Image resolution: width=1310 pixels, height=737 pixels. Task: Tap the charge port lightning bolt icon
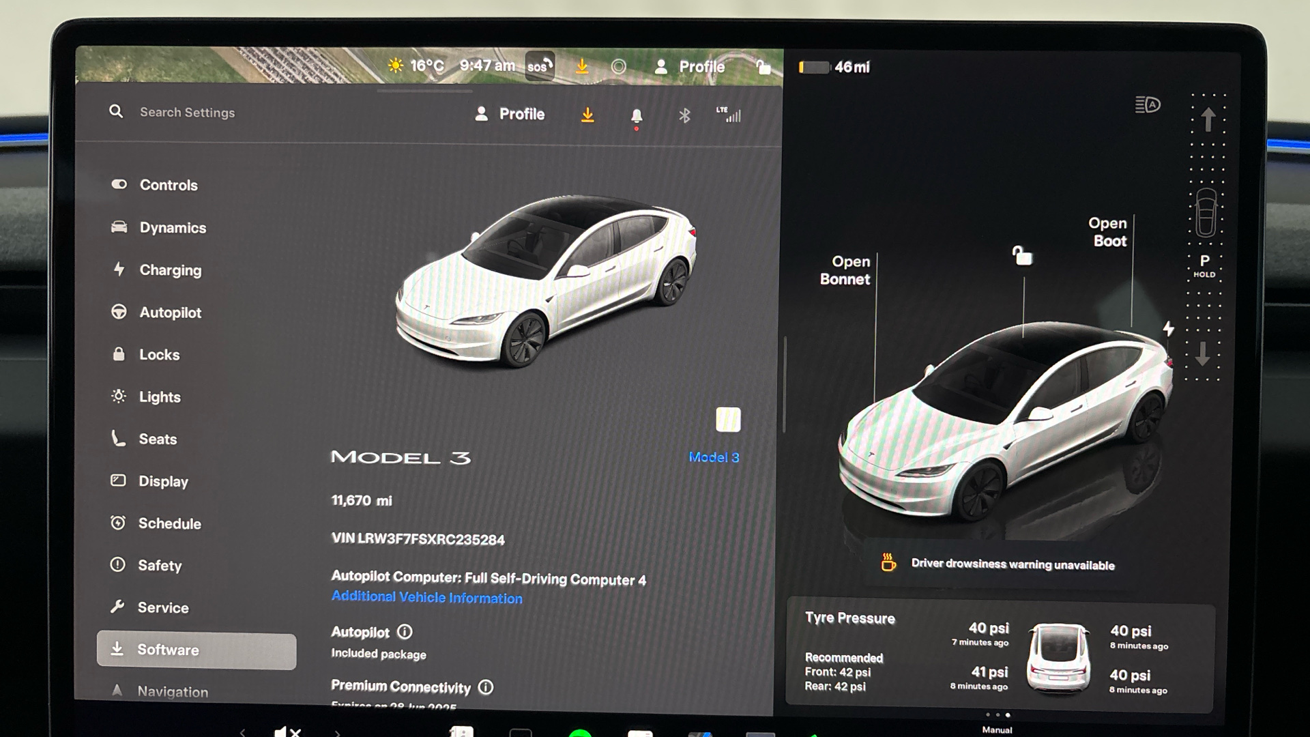(1168, 329)
